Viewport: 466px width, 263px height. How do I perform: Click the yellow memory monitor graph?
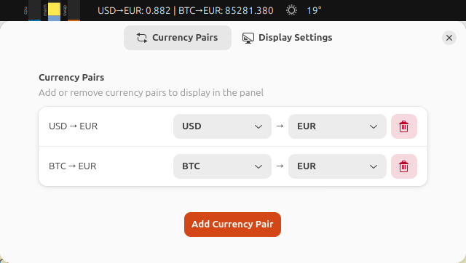pos(54,12)
